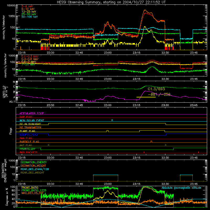Click the HESSI Observing Summary plot title
The image size is (210, 210).
pyautogui.click(x=111, y=2)
